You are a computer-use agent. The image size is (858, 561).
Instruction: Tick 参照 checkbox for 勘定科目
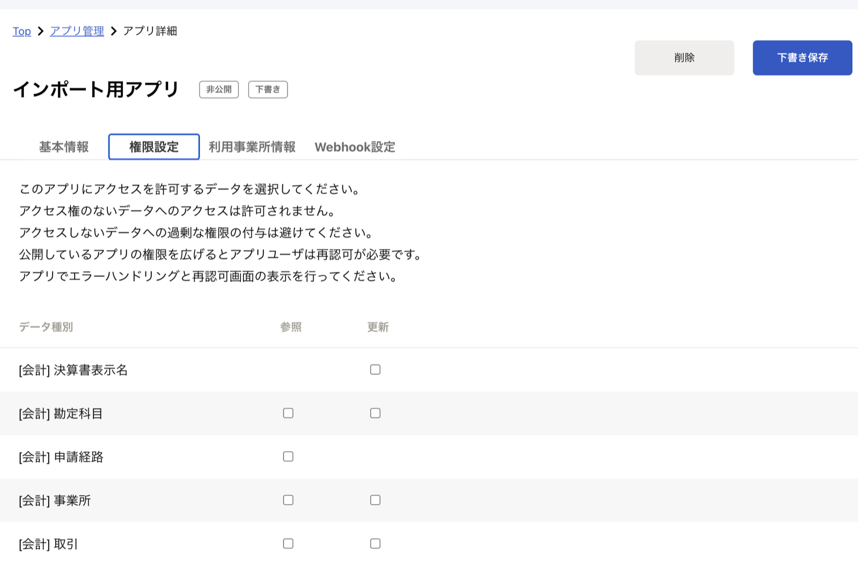[x=288, y=413]
